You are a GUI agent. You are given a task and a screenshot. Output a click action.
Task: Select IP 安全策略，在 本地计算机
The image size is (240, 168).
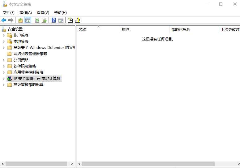tap(37, 79)
